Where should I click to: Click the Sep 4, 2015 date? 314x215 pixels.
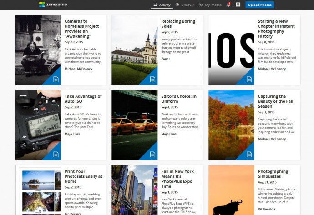pos(169,107)
